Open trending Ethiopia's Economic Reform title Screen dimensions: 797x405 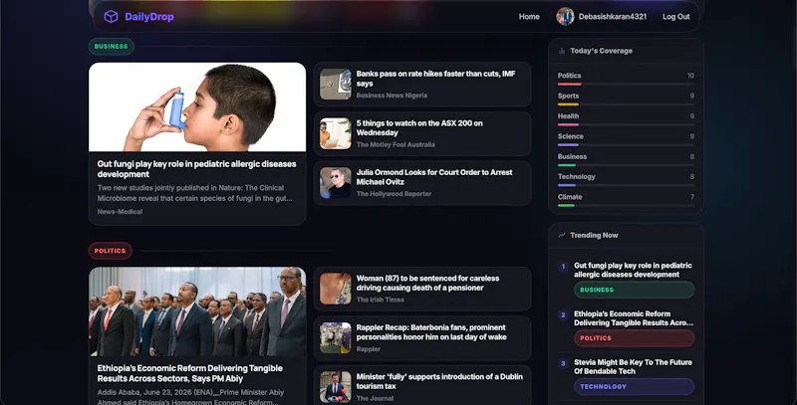point(634,318)
